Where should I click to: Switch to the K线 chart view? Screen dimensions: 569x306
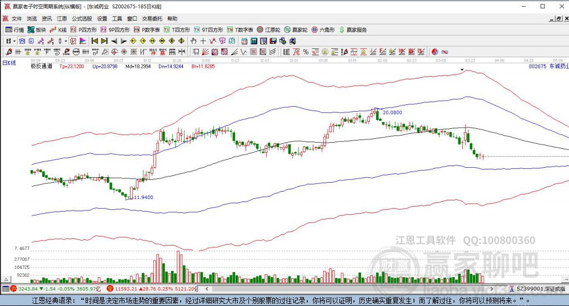point(58,30)
